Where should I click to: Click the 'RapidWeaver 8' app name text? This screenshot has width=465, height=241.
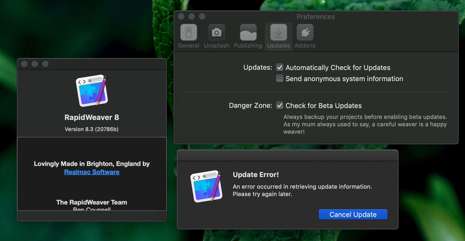click(92, 117)
